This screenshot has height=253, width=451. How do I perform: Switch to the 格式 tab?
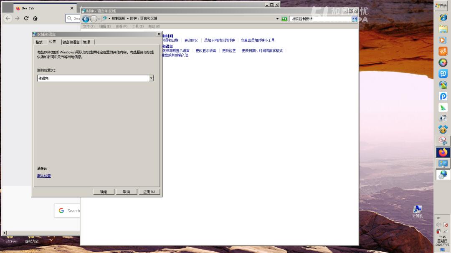(39, 42)
